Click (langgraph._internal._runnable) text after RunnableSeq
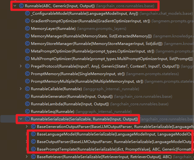The width and height of the screenshot is (194, 160). point(104,112)
